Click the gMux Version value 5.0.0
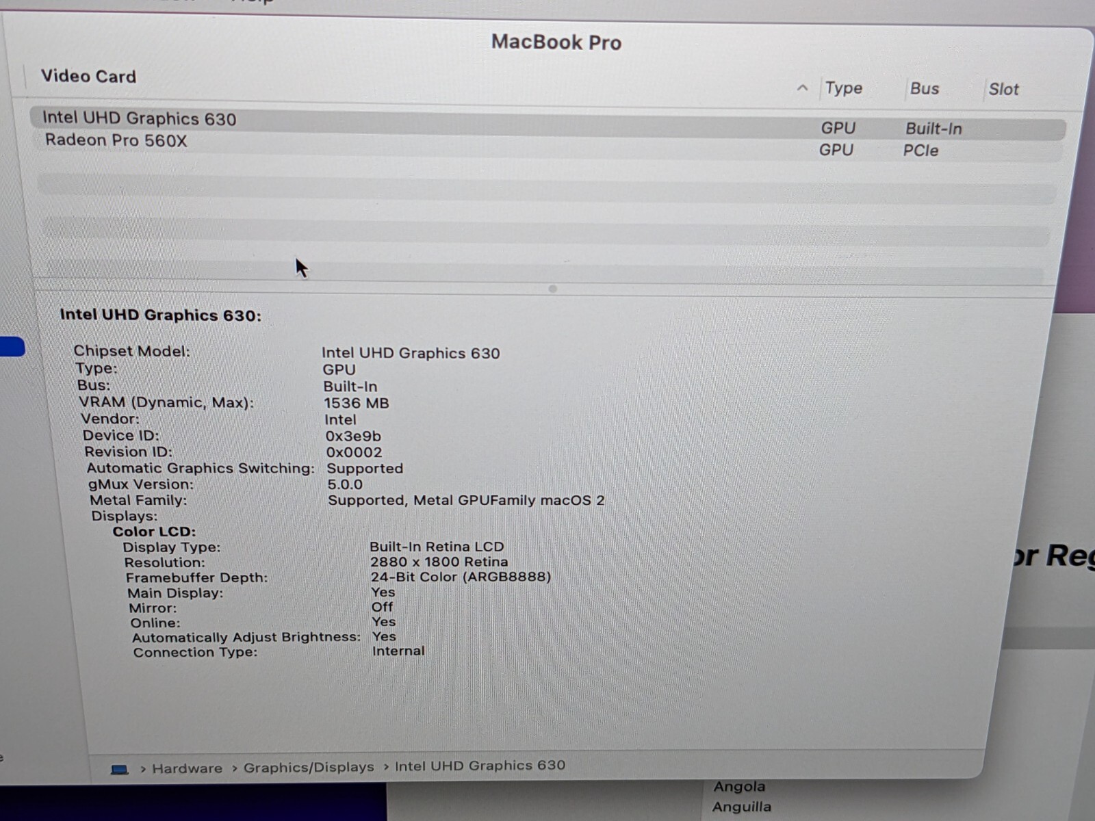This screenshot has height=821, width=1095. click(x=345, y=484)
